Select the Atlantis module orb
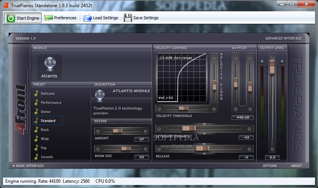 coord(50,64)
